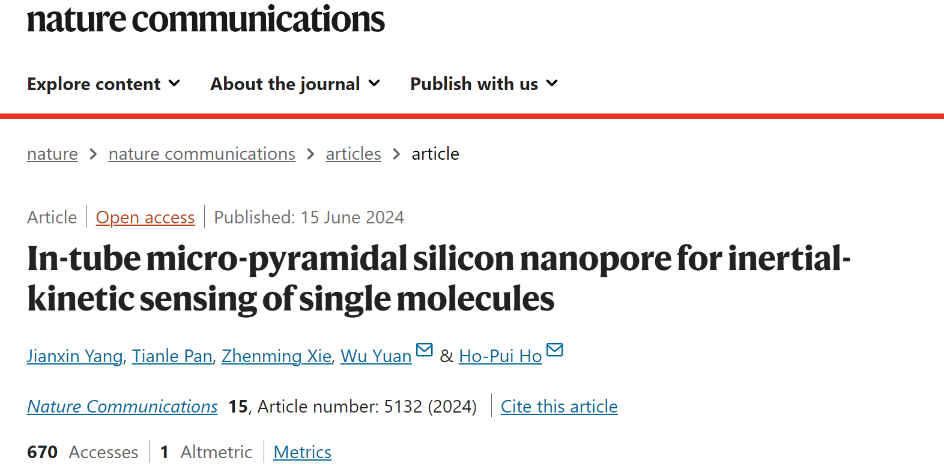The height and width of the screenshot is (472, 944).
Task: Click author name Wu Yuan
Action: click(376, 356)
